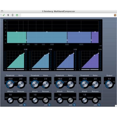Click the second band Ratio knob

coord(46,84)
